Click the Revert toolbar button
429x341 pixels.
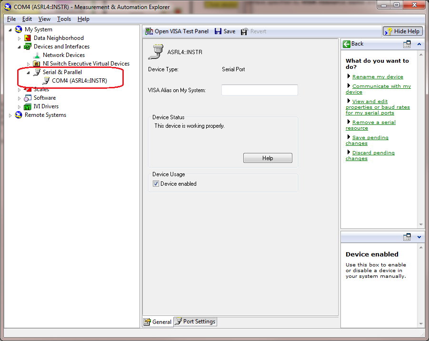253,31
